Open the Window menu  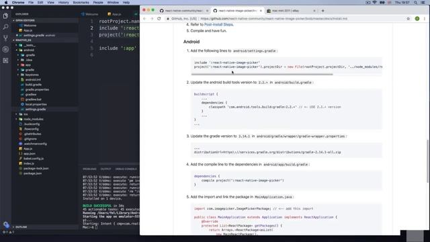[x=113, y=3]
